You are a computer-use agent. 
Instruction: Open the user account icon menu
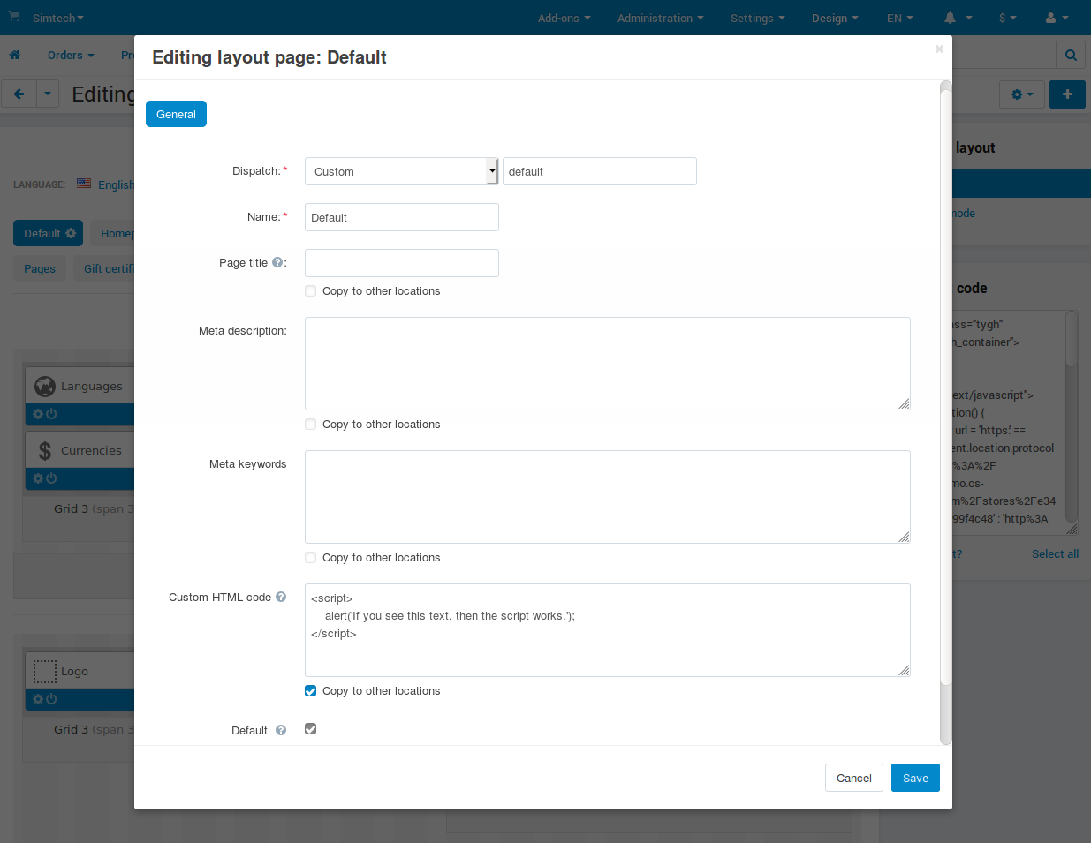(x=1057, y=18)
